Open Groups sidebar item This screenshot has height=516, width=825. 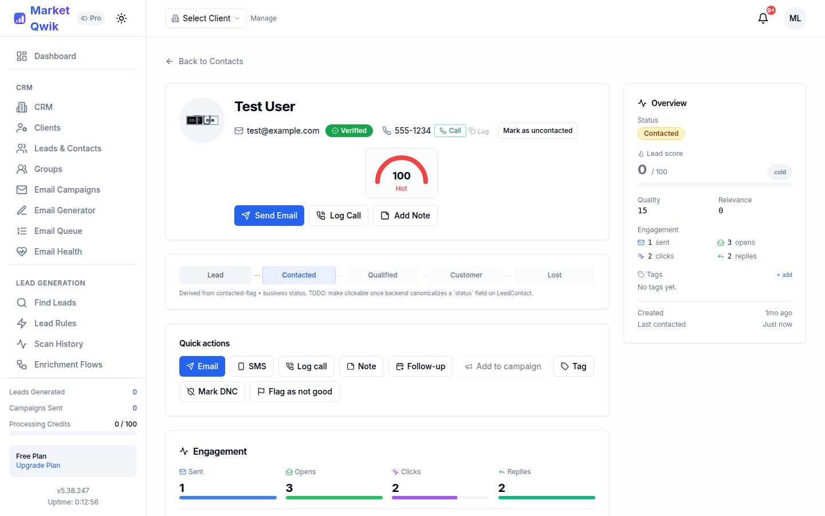[x=73, y=169]
